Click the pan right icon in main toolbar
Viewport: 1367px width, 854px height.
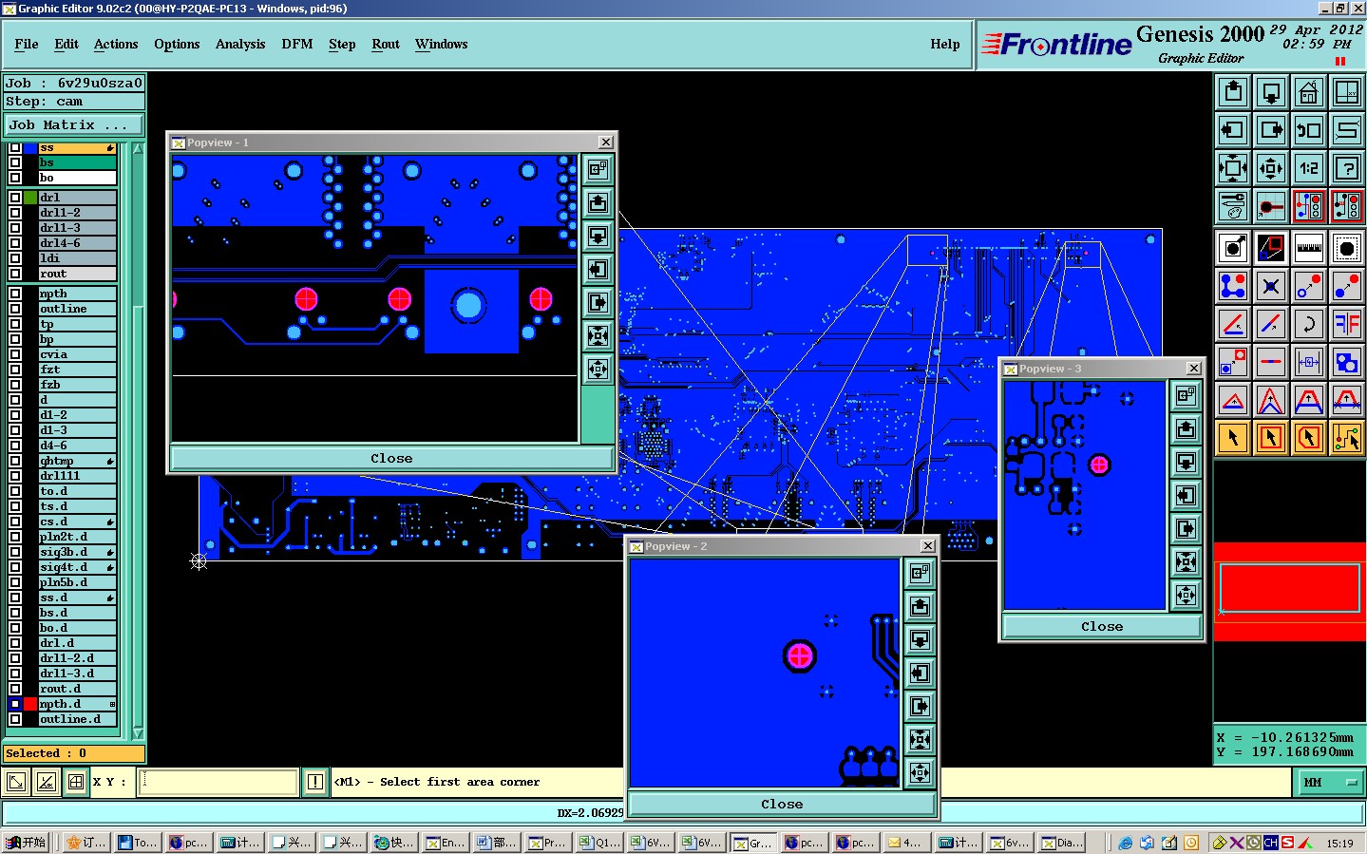point(1271,130)
